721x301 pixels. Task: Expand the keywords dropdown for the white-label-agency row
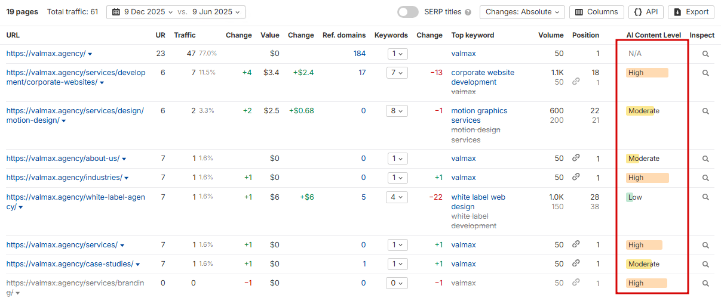(397, 197)
